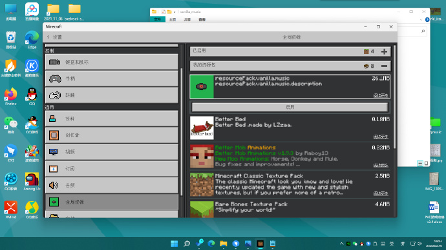The width and height of the screenshot is (446, 250).
Task: Click the video monitor icon
Action: click(54, 152)
